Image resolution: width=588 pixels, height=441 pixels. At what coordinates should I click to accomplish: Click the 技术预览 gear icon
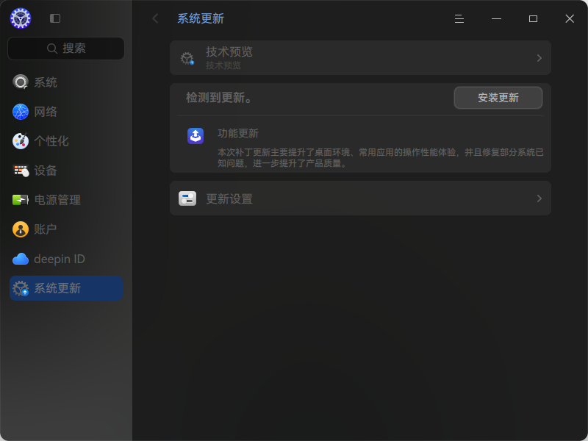187,58
